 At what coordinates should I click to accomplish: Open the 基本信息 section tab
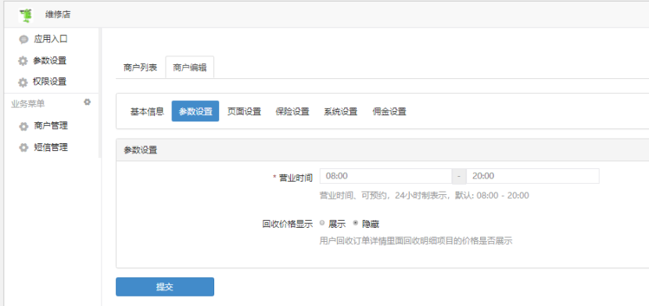tap(147, 111)
